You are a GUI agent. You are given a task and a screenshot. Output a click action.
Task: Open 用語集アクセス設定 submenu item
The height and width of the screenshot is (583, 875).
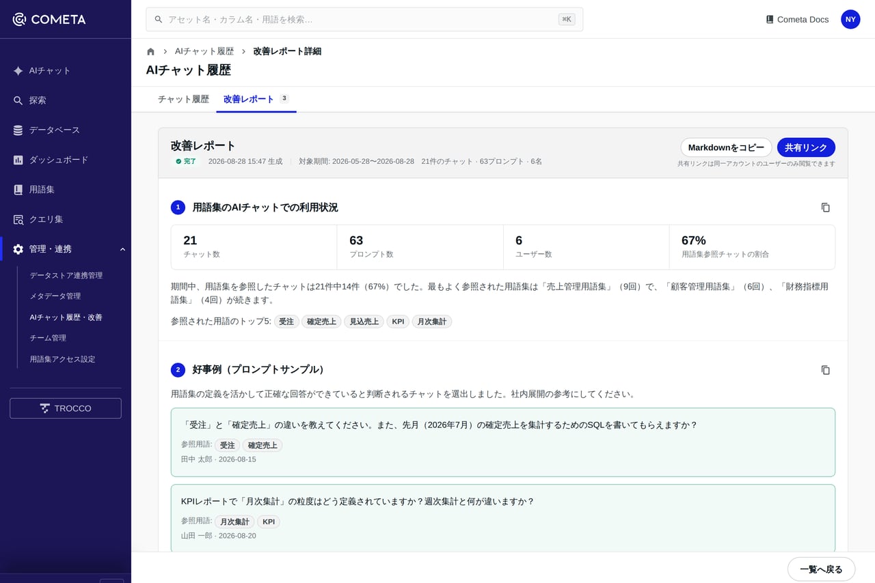[62, 358]
